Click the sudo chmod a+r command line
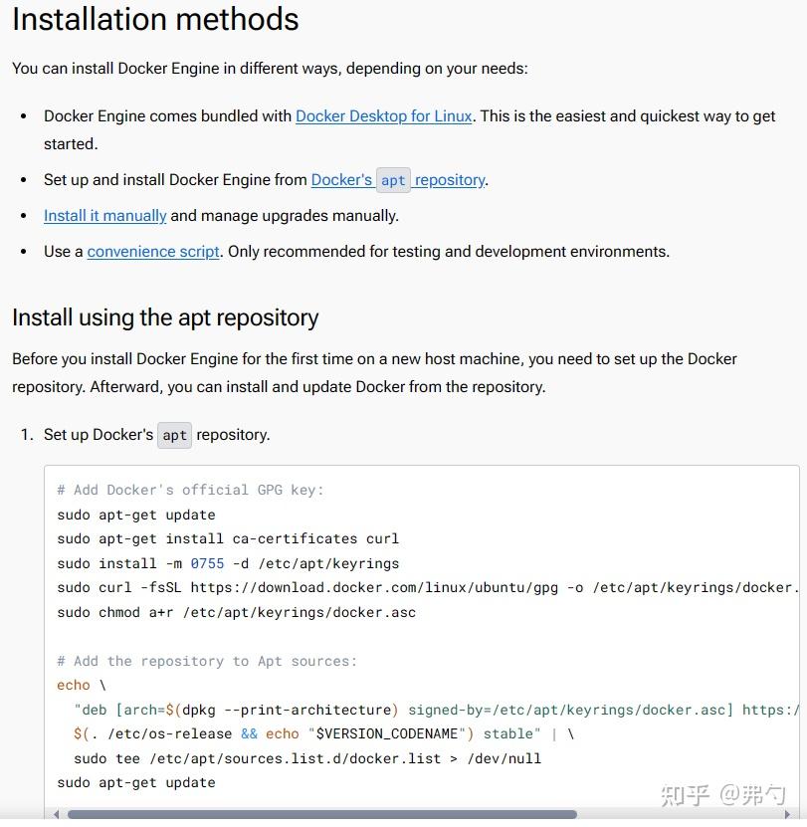This screenshot has height=827, width=807. pos(236,612)
